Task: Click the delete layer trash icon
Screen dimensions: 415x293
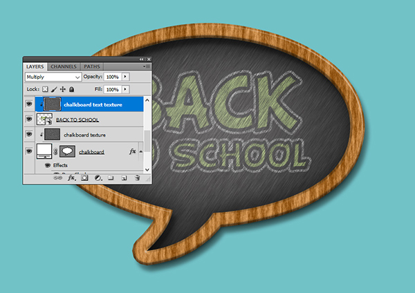Action: point(137,178)
